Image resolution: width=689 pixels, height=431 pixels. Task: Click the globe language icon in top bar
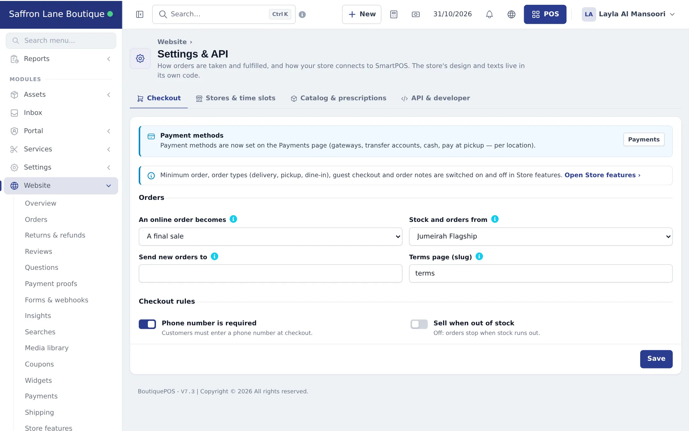tap(511, 14)
